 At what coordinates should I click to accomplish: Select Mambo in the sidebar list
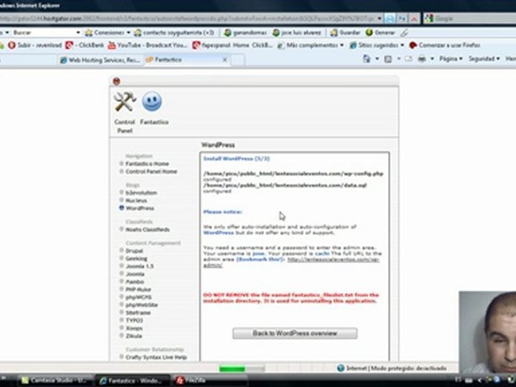click(134, 282)
